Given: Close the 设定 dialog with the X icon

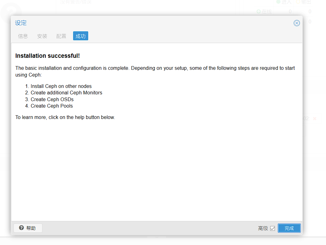Looking at the screenshot, I should (297, 23).
